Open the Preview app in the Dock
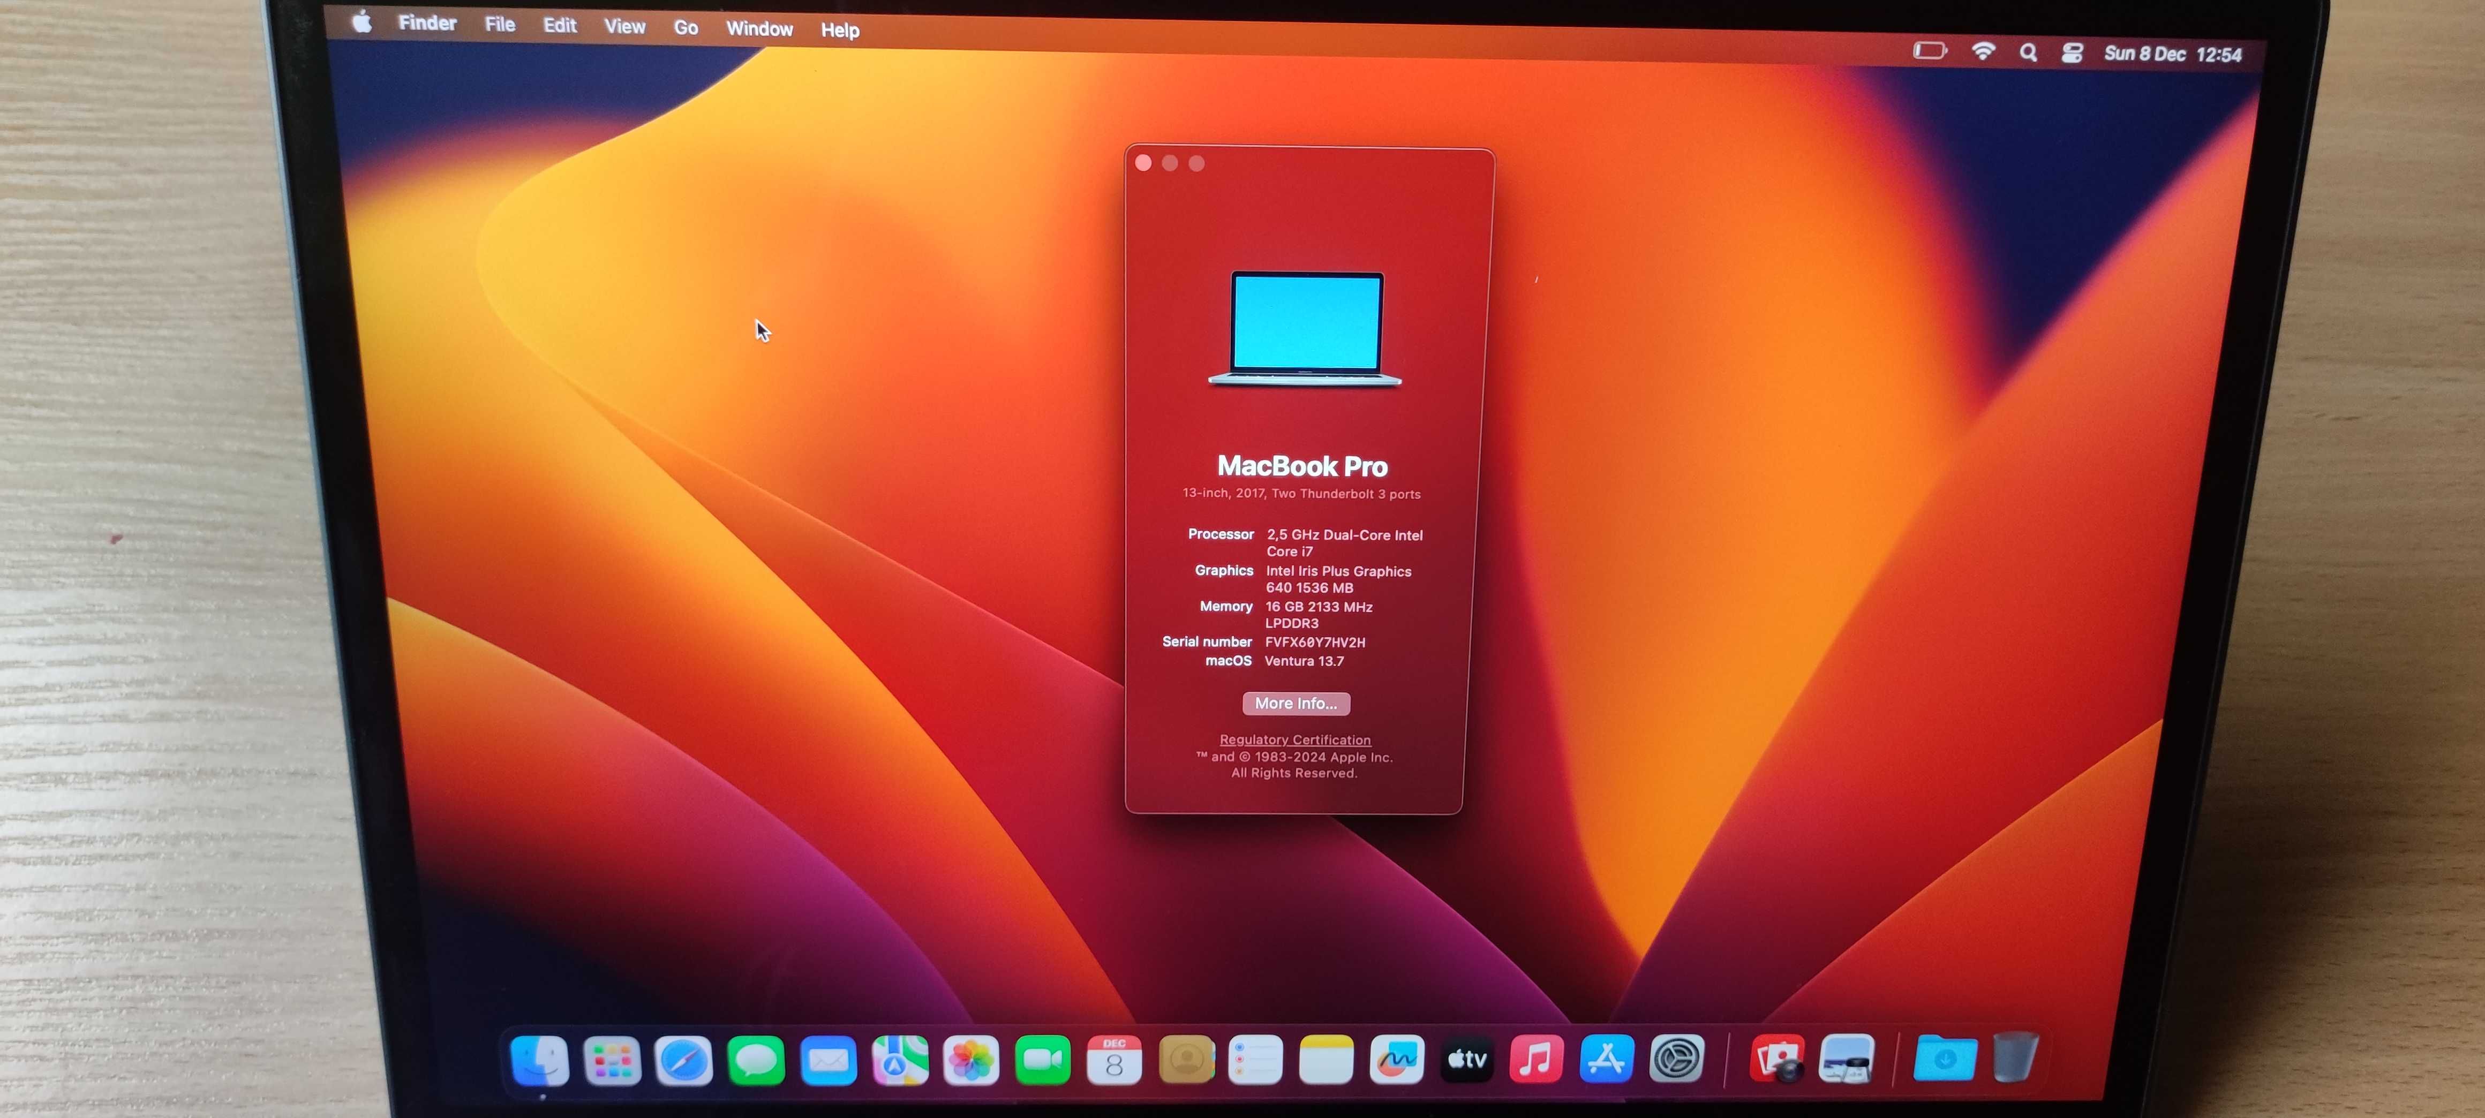 [1847, 1059]
